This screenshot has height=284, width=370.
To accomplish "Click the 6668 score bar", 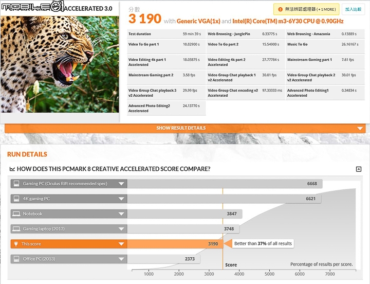I will tap(225, 184).
